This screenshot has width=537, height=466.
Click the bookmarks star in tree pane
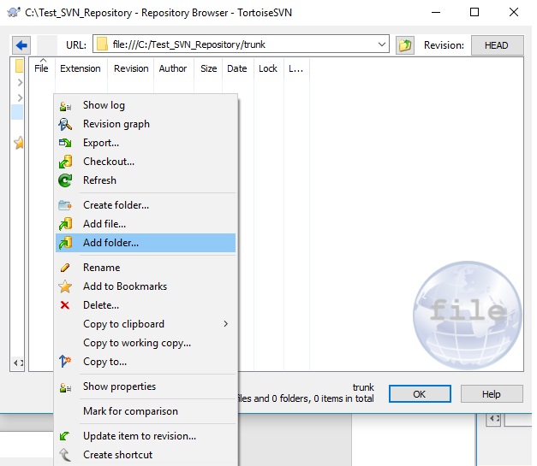click(x=19, y=143)
